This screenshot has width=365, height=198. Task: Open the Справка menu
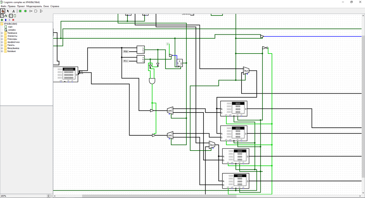click(x=55, y=6)
